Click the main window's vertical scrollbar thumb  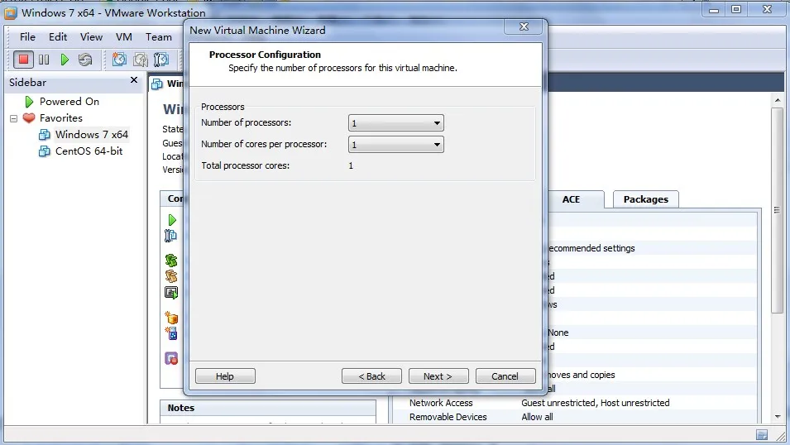(777, 210)
